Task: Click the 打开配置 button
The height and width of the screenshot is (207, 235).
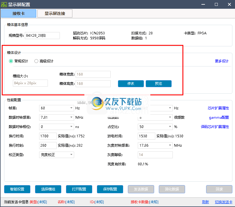Action: (79, 189)
